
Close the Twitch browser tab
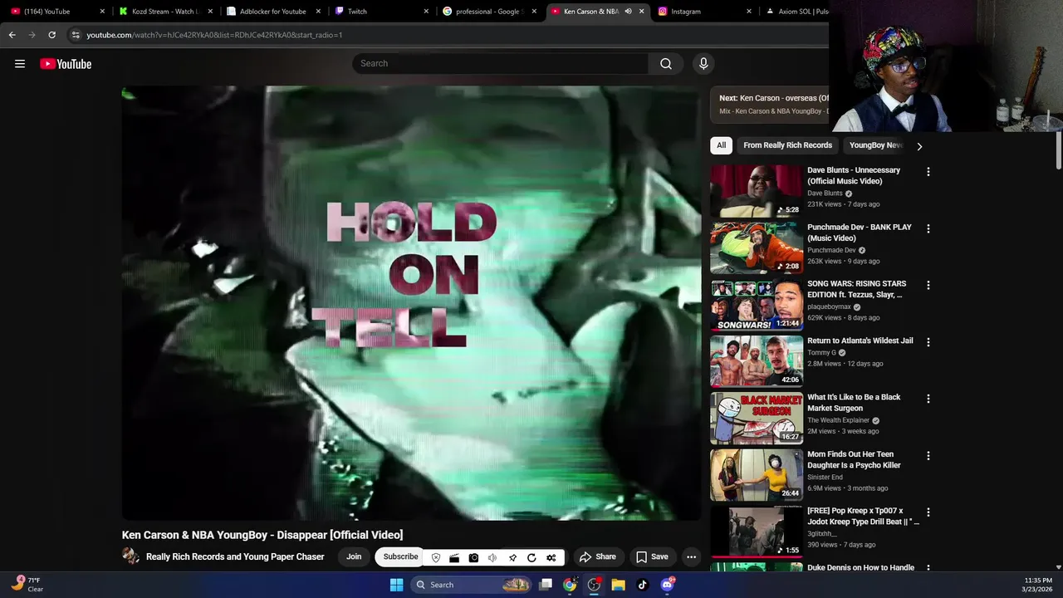[x=426, y=12]
